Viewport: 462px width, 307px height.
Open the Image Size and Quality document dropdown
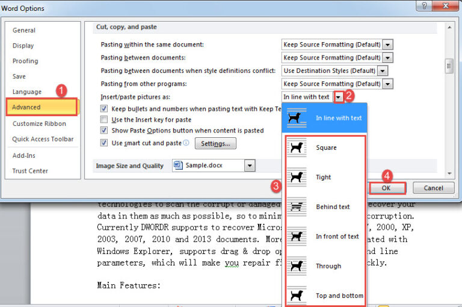[x=250, y=166]
